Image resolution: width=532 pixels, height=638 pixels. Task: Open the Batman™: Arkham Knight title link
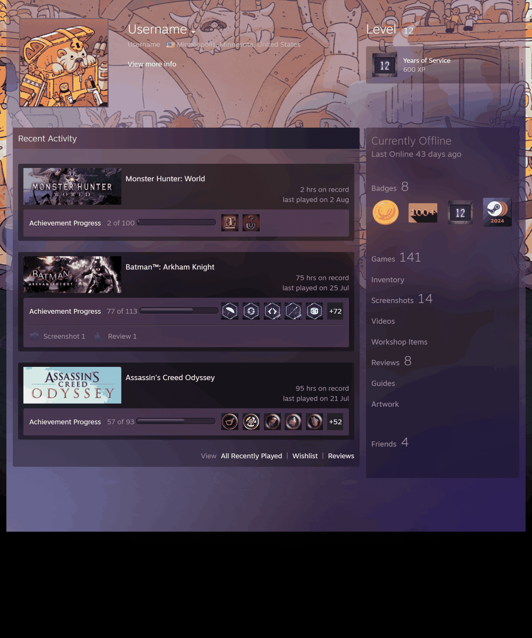tap(170, 267)
